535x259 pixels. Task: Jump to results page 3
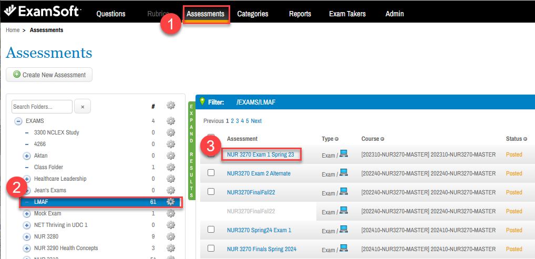pos(237,121)
